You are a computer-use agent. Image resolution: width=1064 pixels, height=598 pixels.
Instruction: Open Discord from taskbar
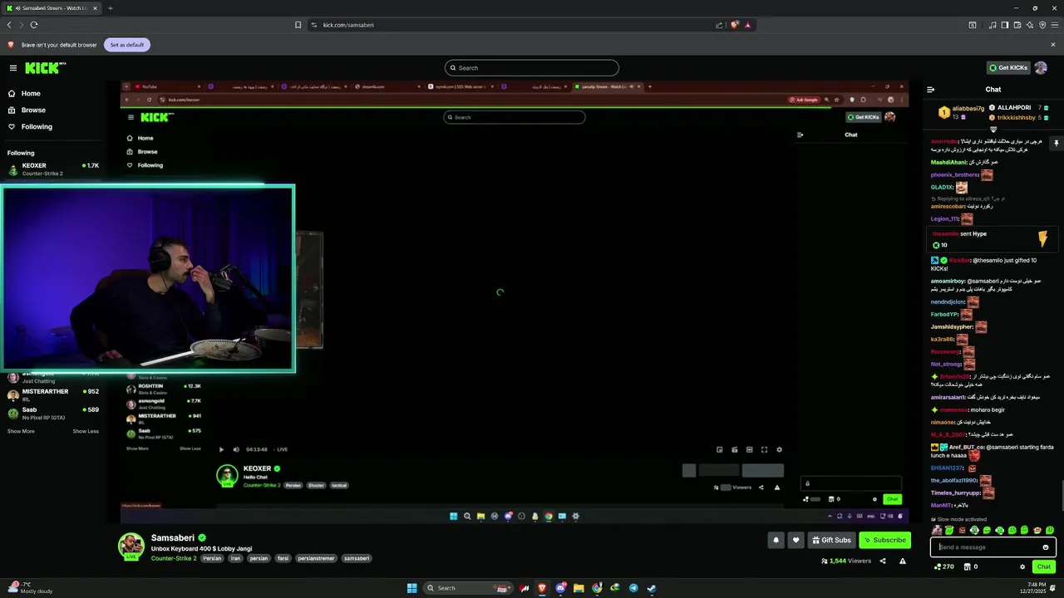pos(561,588)
